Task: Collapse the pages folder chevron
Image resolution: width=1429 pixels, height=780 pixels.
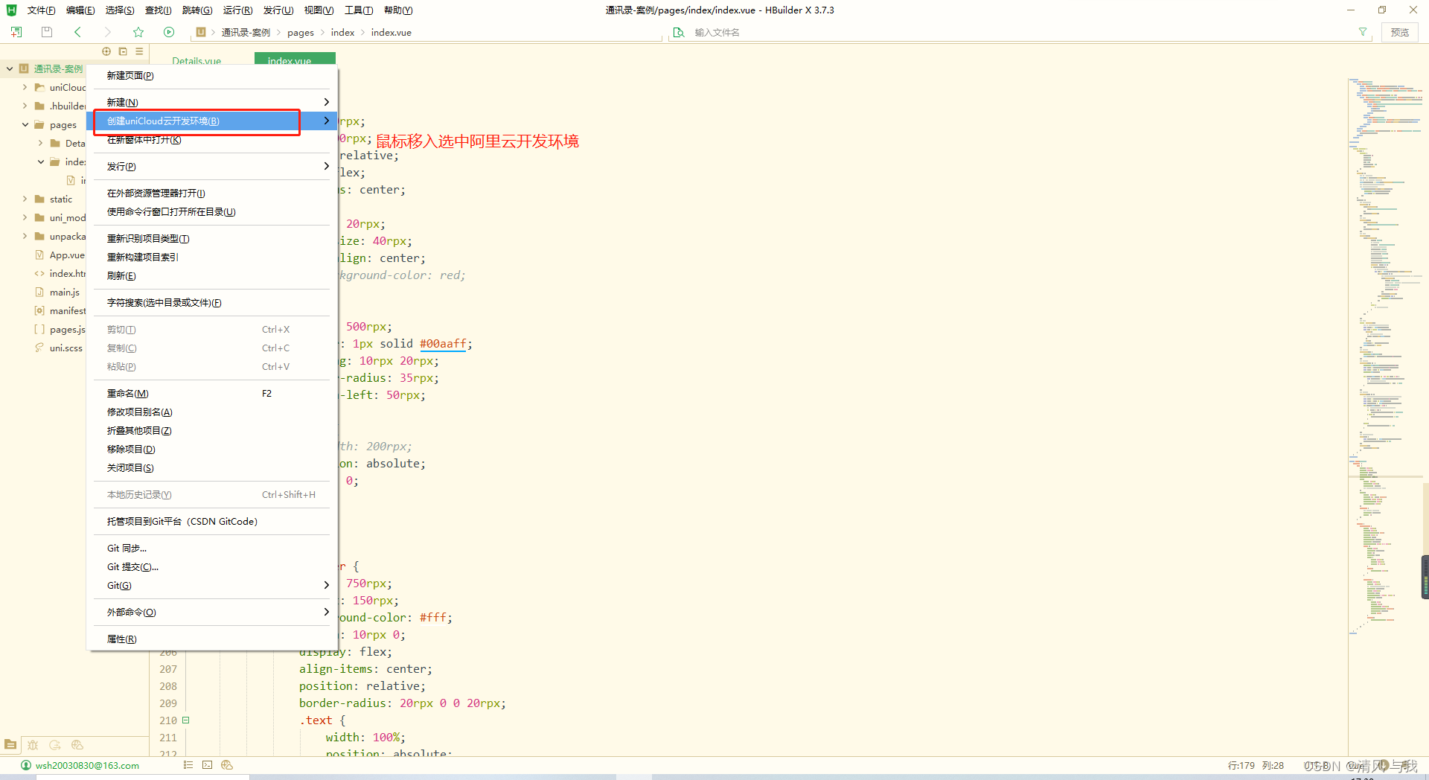Action: 25,124
